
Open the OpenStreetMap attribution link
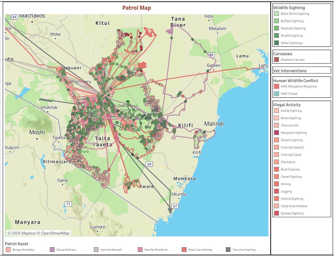[x=53, y=233]
